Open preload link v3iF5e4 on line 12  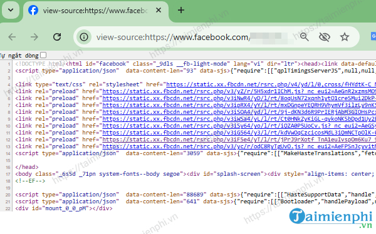[239, 140]
